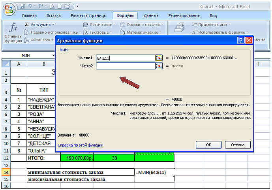
Task: Click the № header cell
Action: [x=19, y=90]
